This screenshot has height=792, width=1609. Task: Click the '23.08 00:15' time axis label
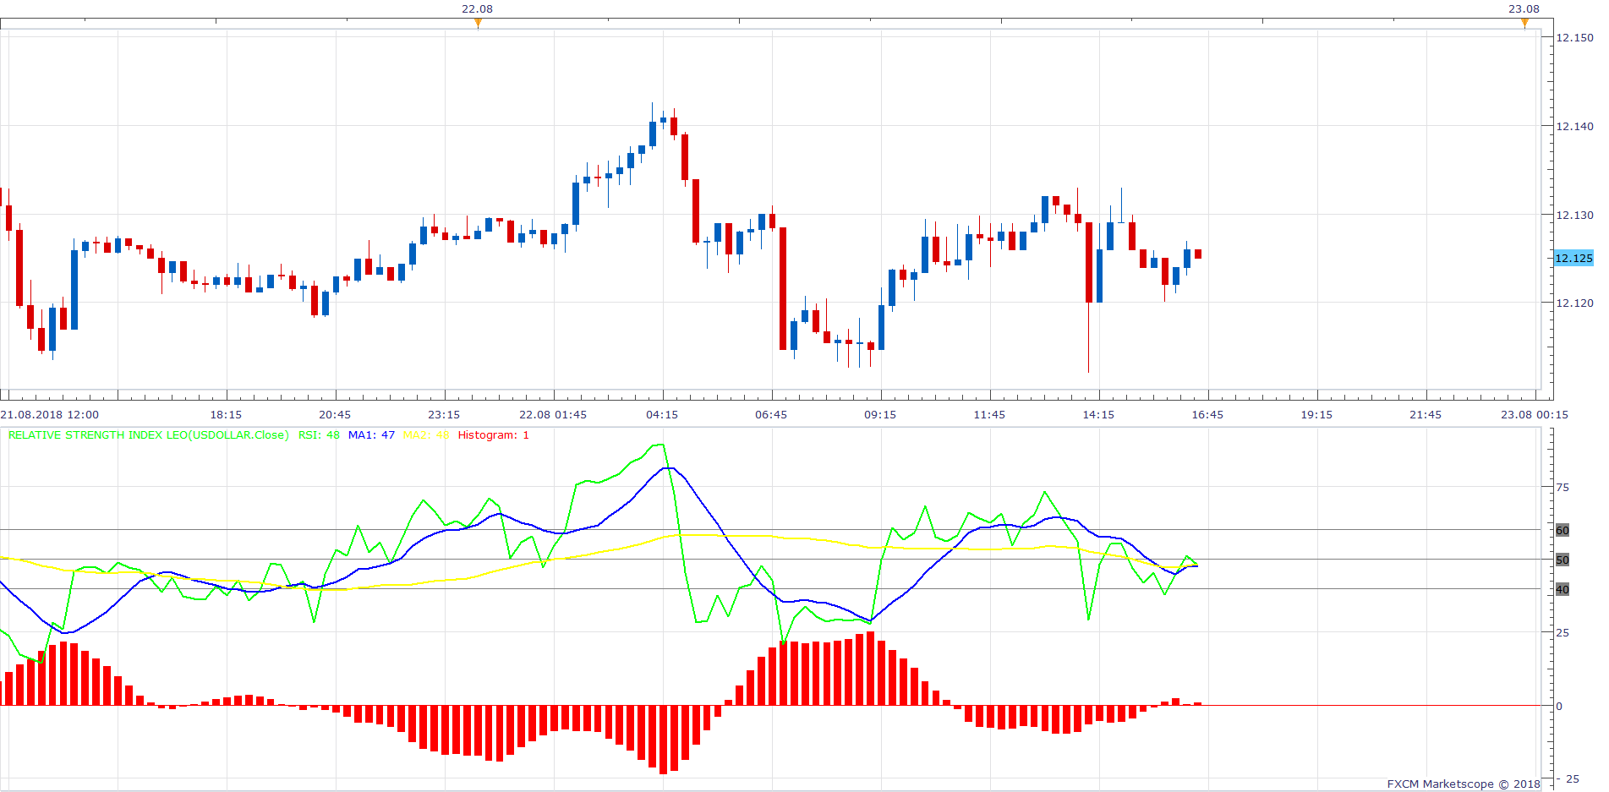[x=1535, y=415]
